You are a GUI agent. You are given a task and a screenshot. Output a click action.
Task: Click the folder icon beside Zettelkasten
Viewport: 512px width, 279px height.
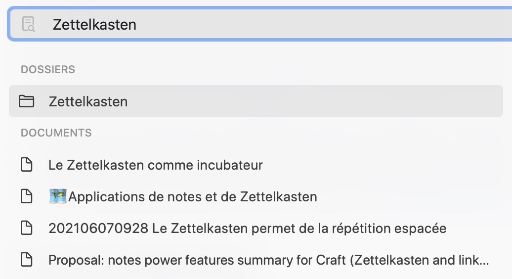click(x=27, y=101)
